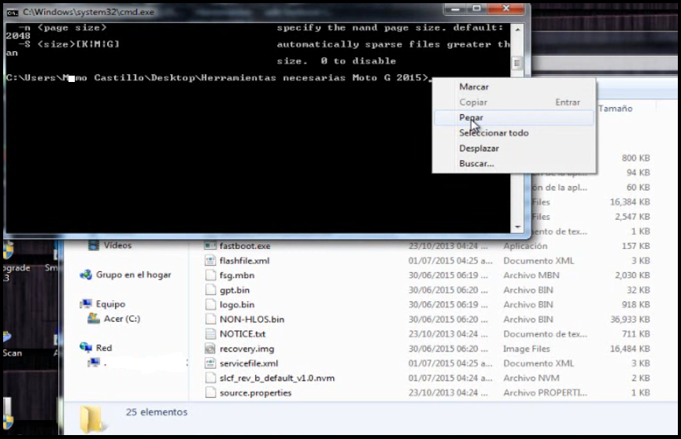Viewport: 681px width, 439px height.
Task: Select the fsg.mbn file name
Action: pyautogui.click(x=237, y=276)
